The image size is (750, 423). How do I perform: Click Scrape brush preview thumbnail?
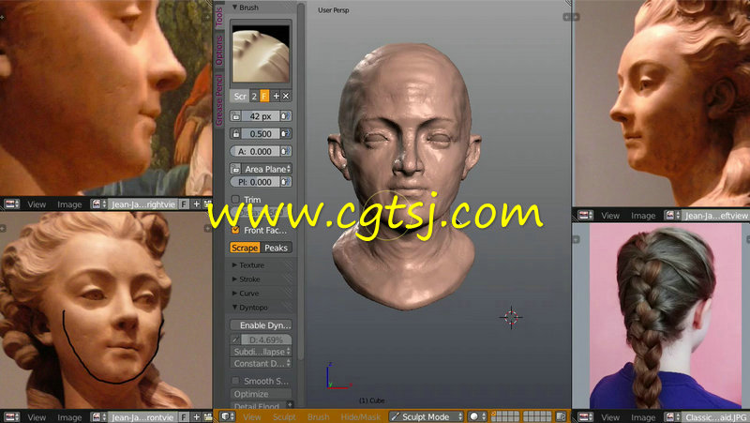[x=261, y=53]
